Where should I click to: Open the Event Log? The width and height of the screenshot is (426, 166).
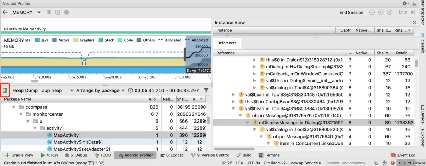pos(403,155)
